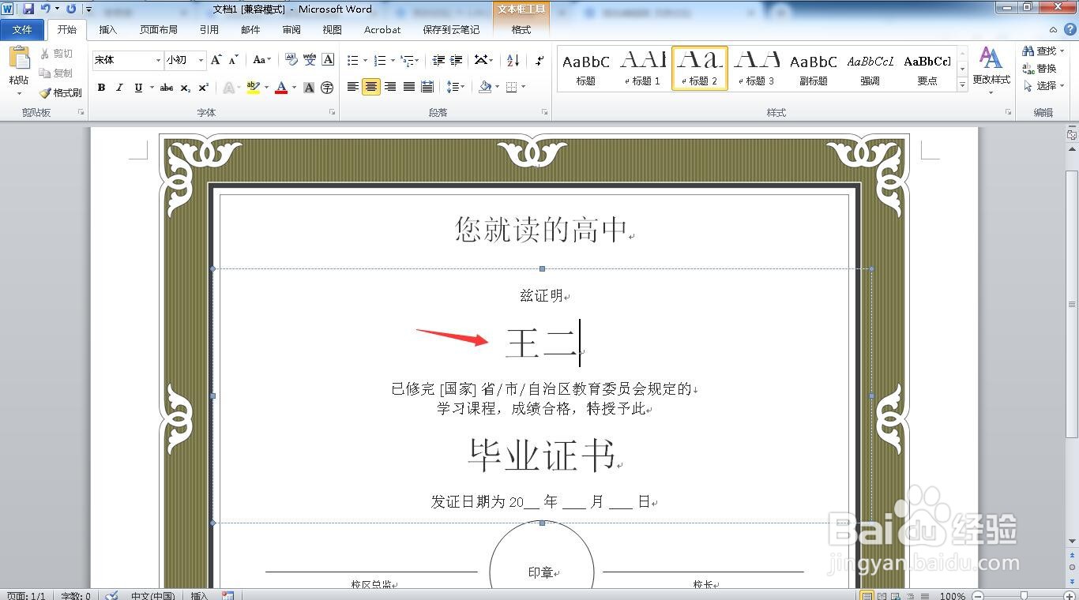This screenshot has width=1079, height=600.
Task: Expand the bullets list dropdown arrow
Action: point(365,60)
